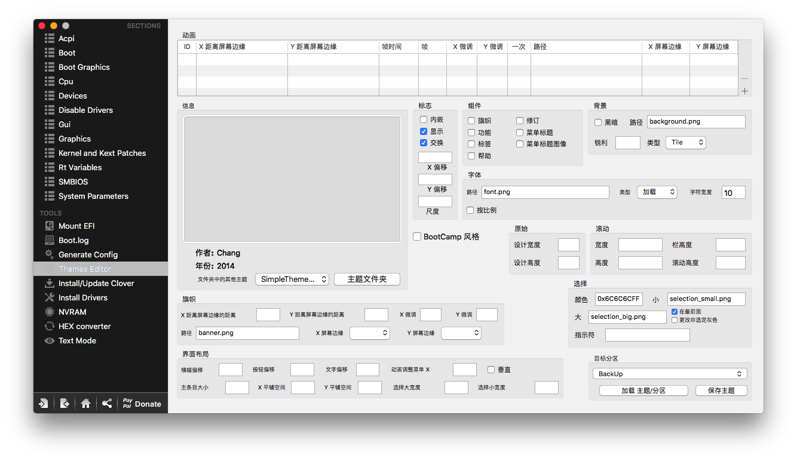Click the selection_small.png field
Screen dimensions: 797x461
(706, 299)
